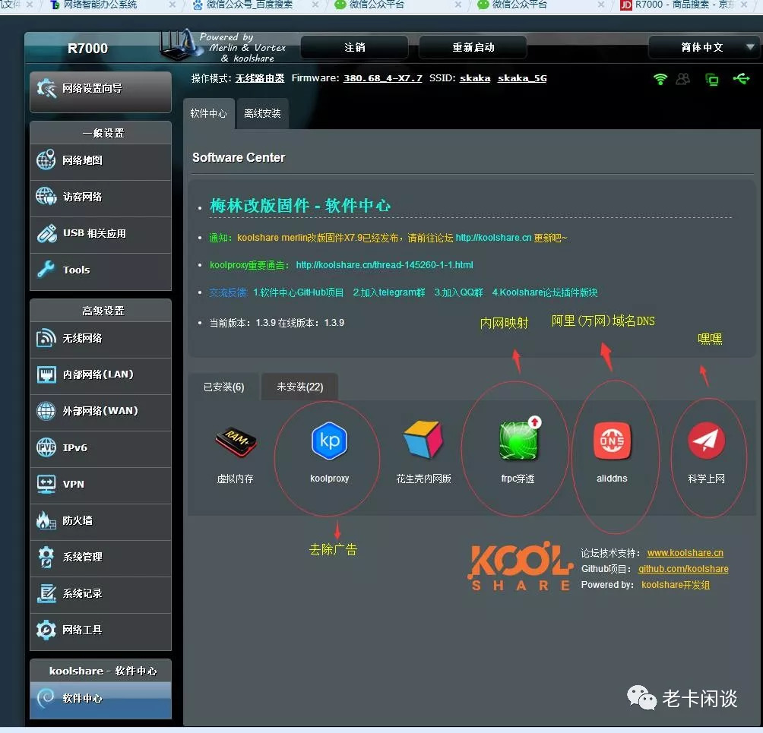Click the 当前版本：1.3.9 version text

[242, 323]
